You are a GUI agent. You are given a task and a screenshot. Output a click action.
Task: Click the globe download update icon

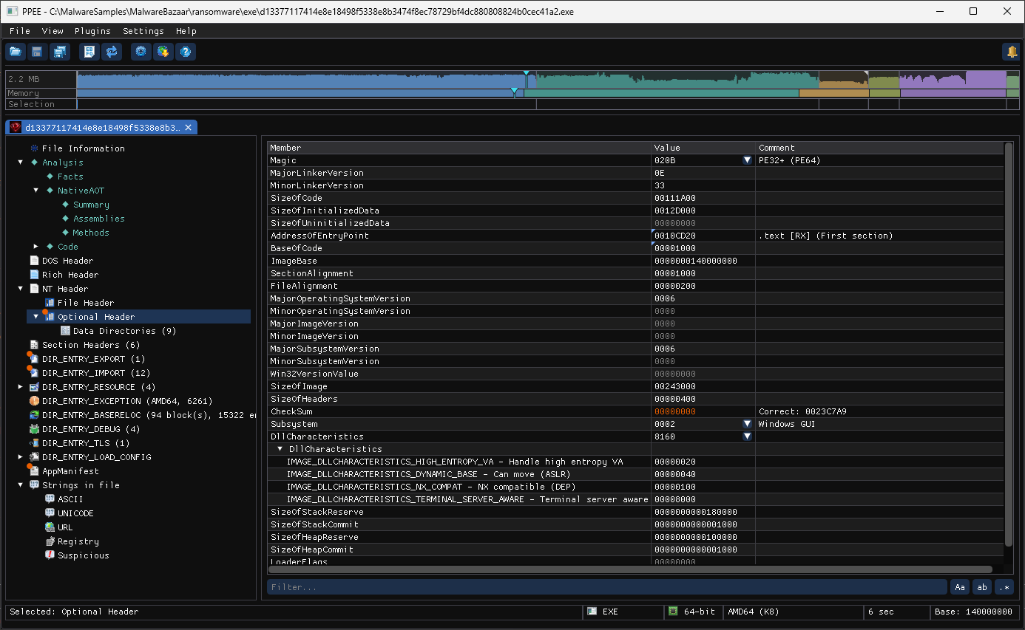(163, 52)
